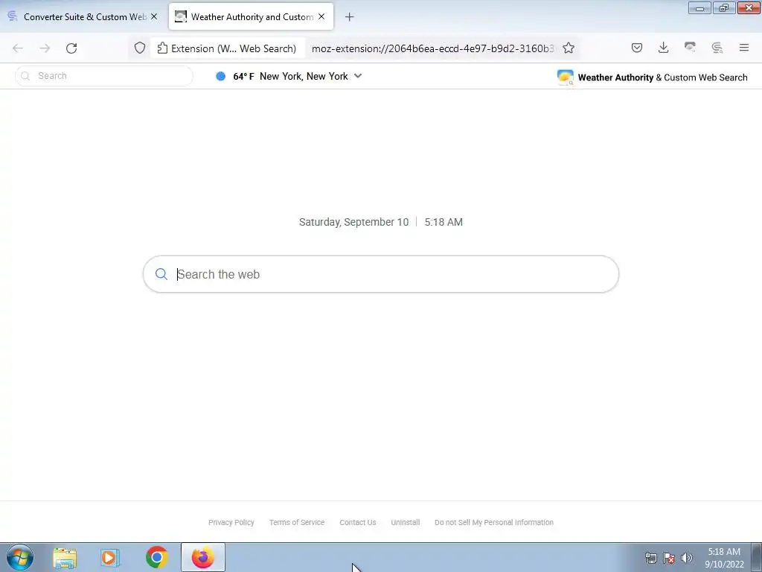Open Action Center flag tray icon
Viewport: 762px width, 572px height.
coord(669,558)
